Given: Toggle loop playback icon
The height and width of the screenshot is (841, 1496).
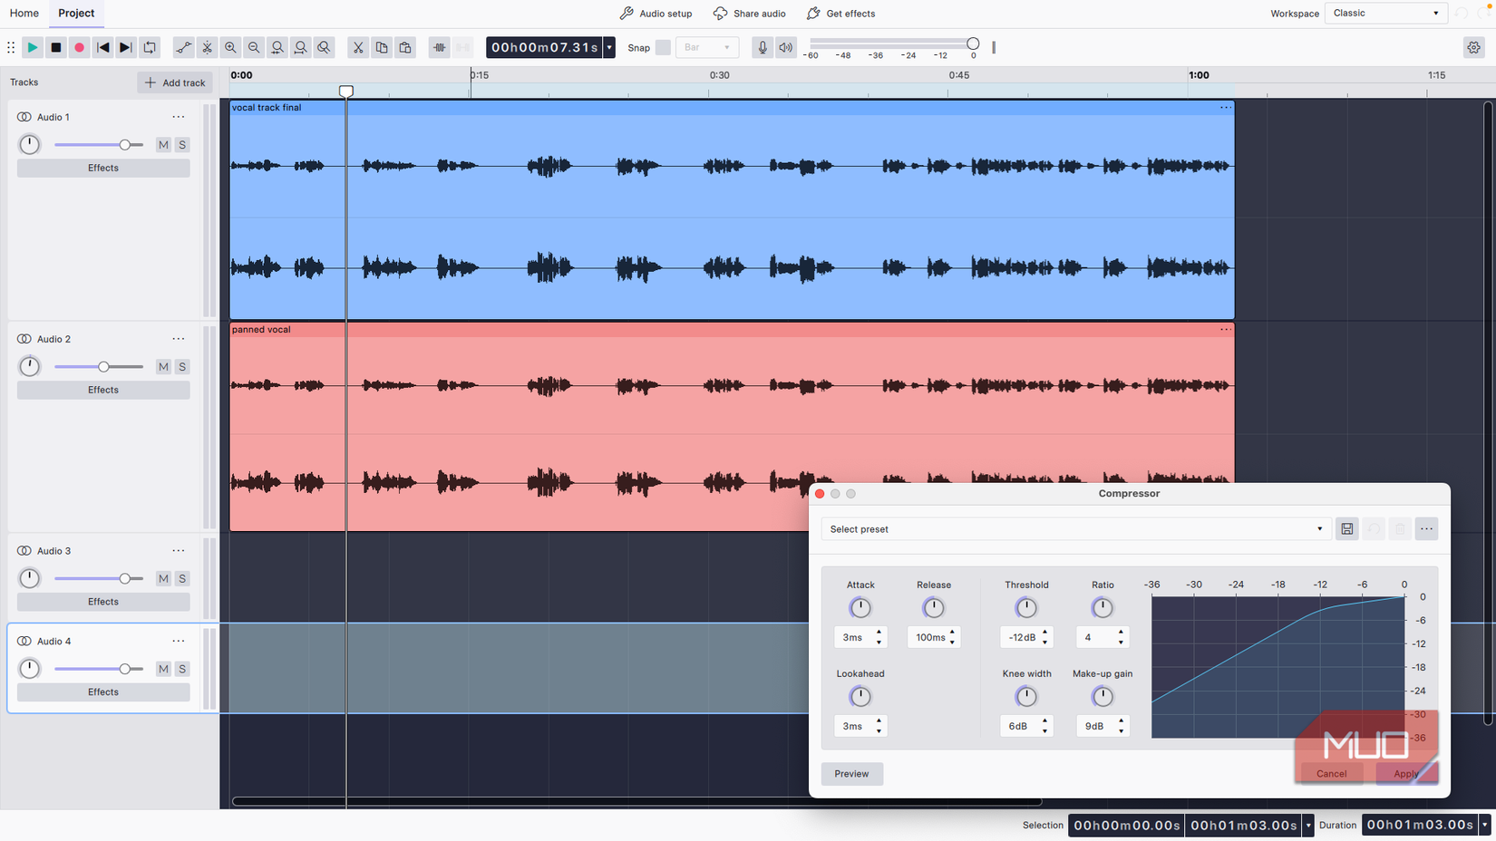Looking at the screenshot, I should click(151, 47).
